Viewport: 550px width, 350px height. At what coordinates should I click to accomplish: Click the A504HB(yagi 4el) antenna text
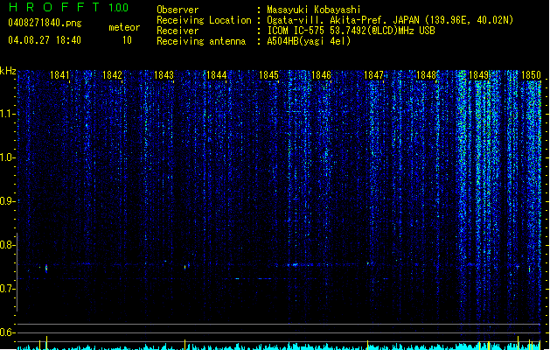(x=309, y=41)
